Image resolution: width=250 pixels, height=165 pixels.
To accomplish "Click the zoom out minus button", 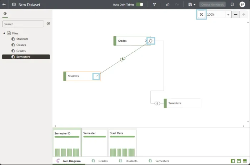I will [x=236, y=15].
